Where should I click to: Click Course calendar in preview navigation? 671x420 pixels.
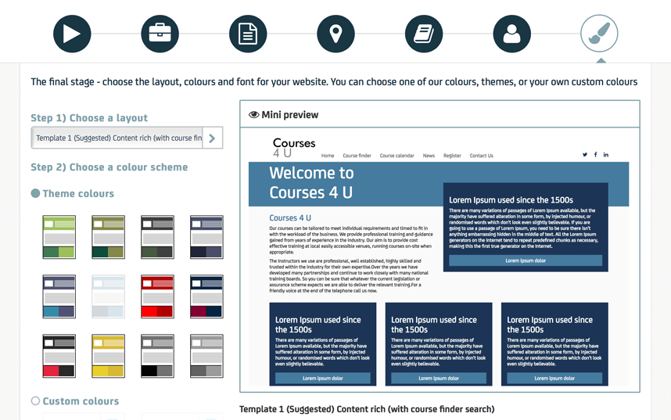tap(396, 156)
